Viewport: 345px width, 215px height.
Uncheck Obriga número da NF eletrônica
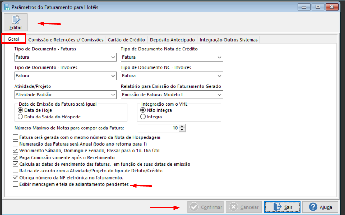[15, 178]
